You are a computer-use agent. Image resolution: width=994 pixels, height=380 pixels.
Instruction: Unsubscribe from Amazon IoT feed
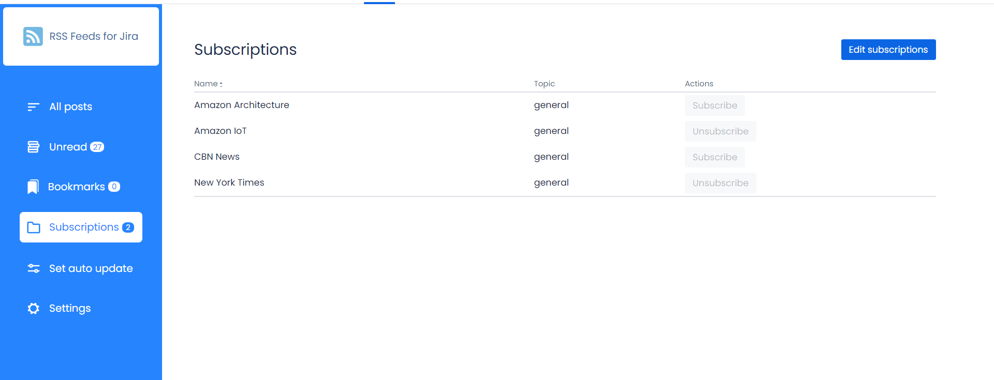tap(720, 131)
